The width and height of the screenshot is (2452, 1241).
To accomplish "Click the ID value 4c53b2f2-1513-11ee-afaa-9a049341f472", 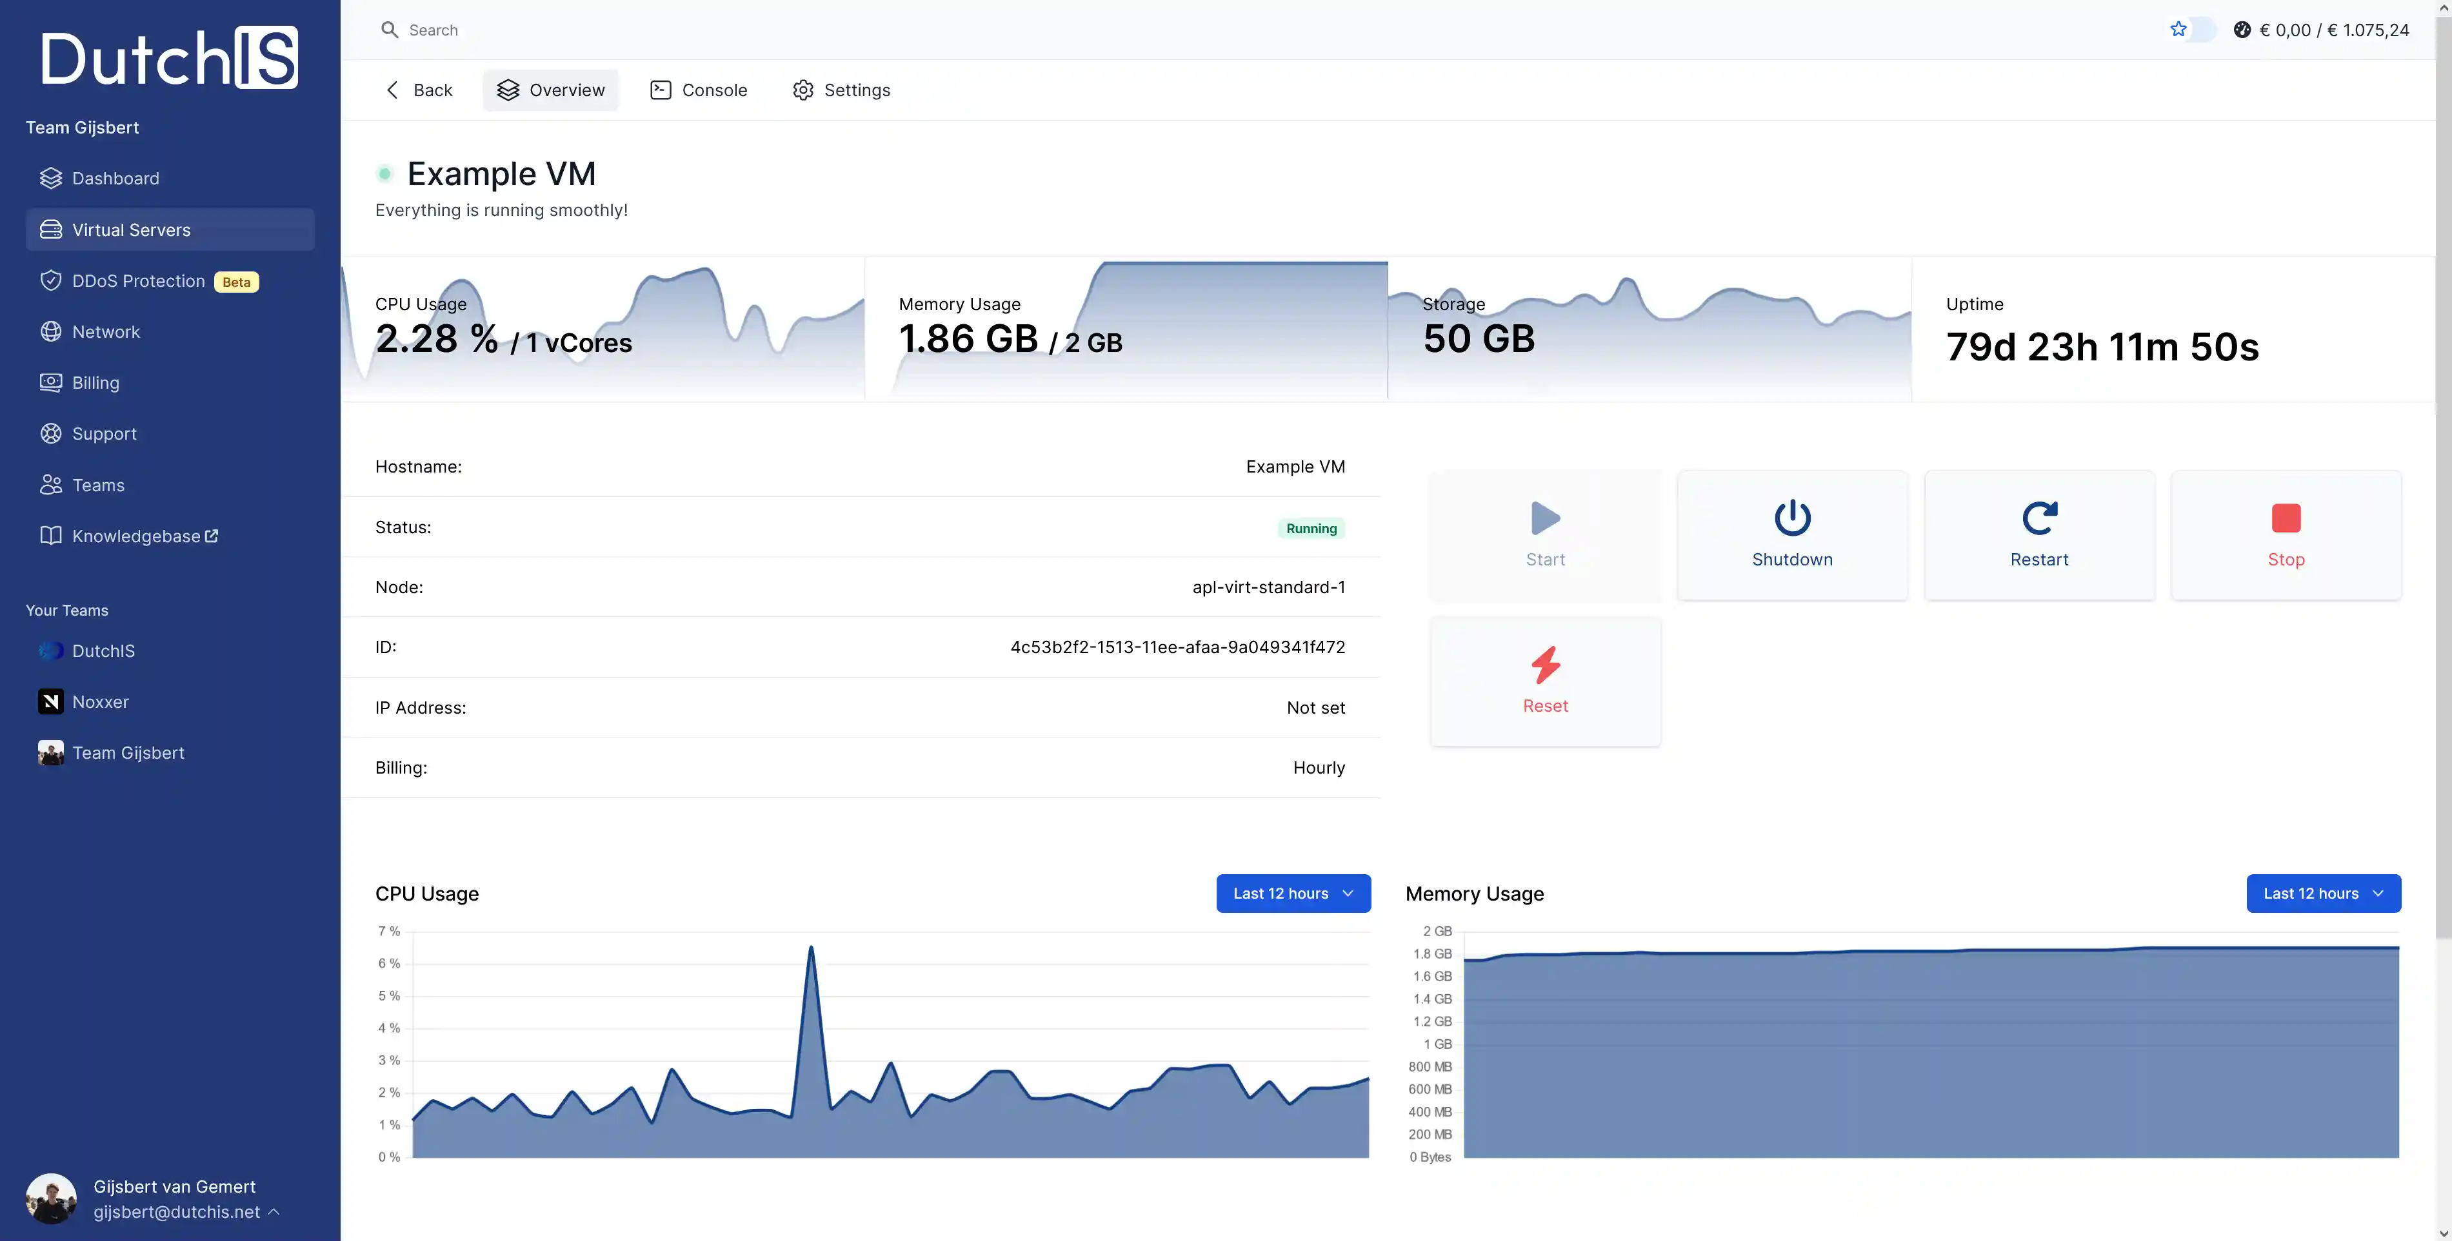I will coord(1177,647).
